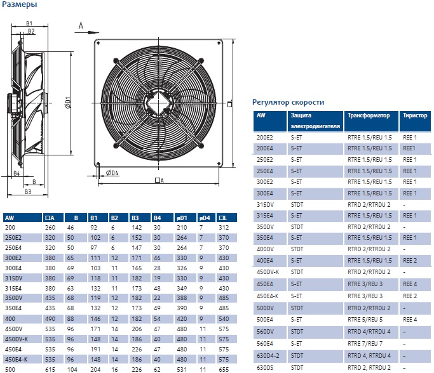
Task: Click the view direction arrow A
Action: 86,29
